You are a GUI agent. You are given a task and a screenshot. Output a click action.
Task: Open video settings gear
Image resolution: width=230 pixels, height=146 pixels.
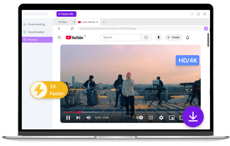click(x=161, y=118)
